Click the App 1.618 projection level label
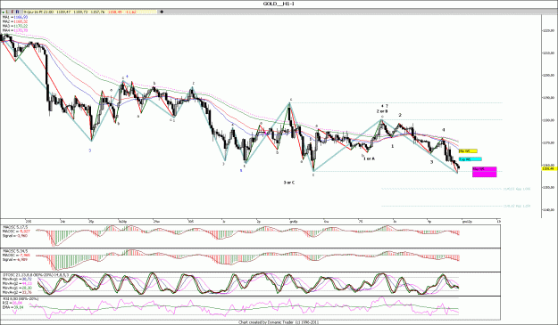This screenshot has height=325, width=558. 517,206
